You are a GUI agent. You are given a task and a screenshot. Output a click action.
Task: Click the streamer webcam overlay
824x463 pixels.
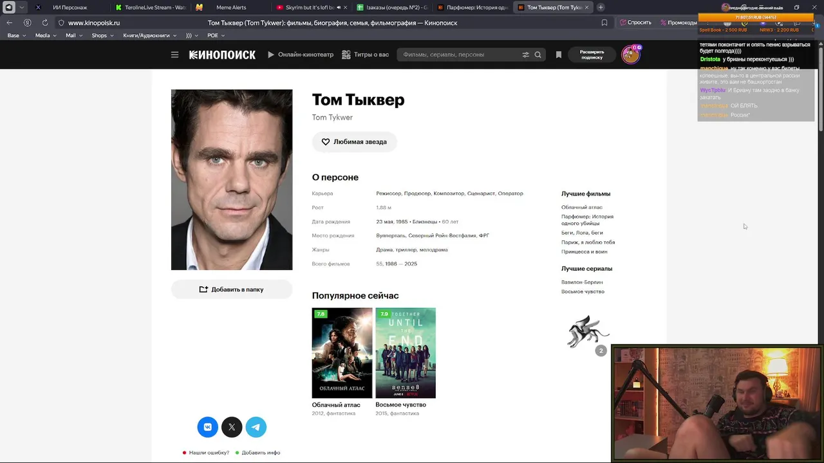[x=716, y=404]
